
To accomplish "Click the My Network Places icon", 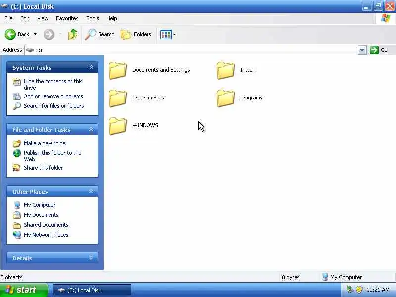I will click(x=17, y=235).
